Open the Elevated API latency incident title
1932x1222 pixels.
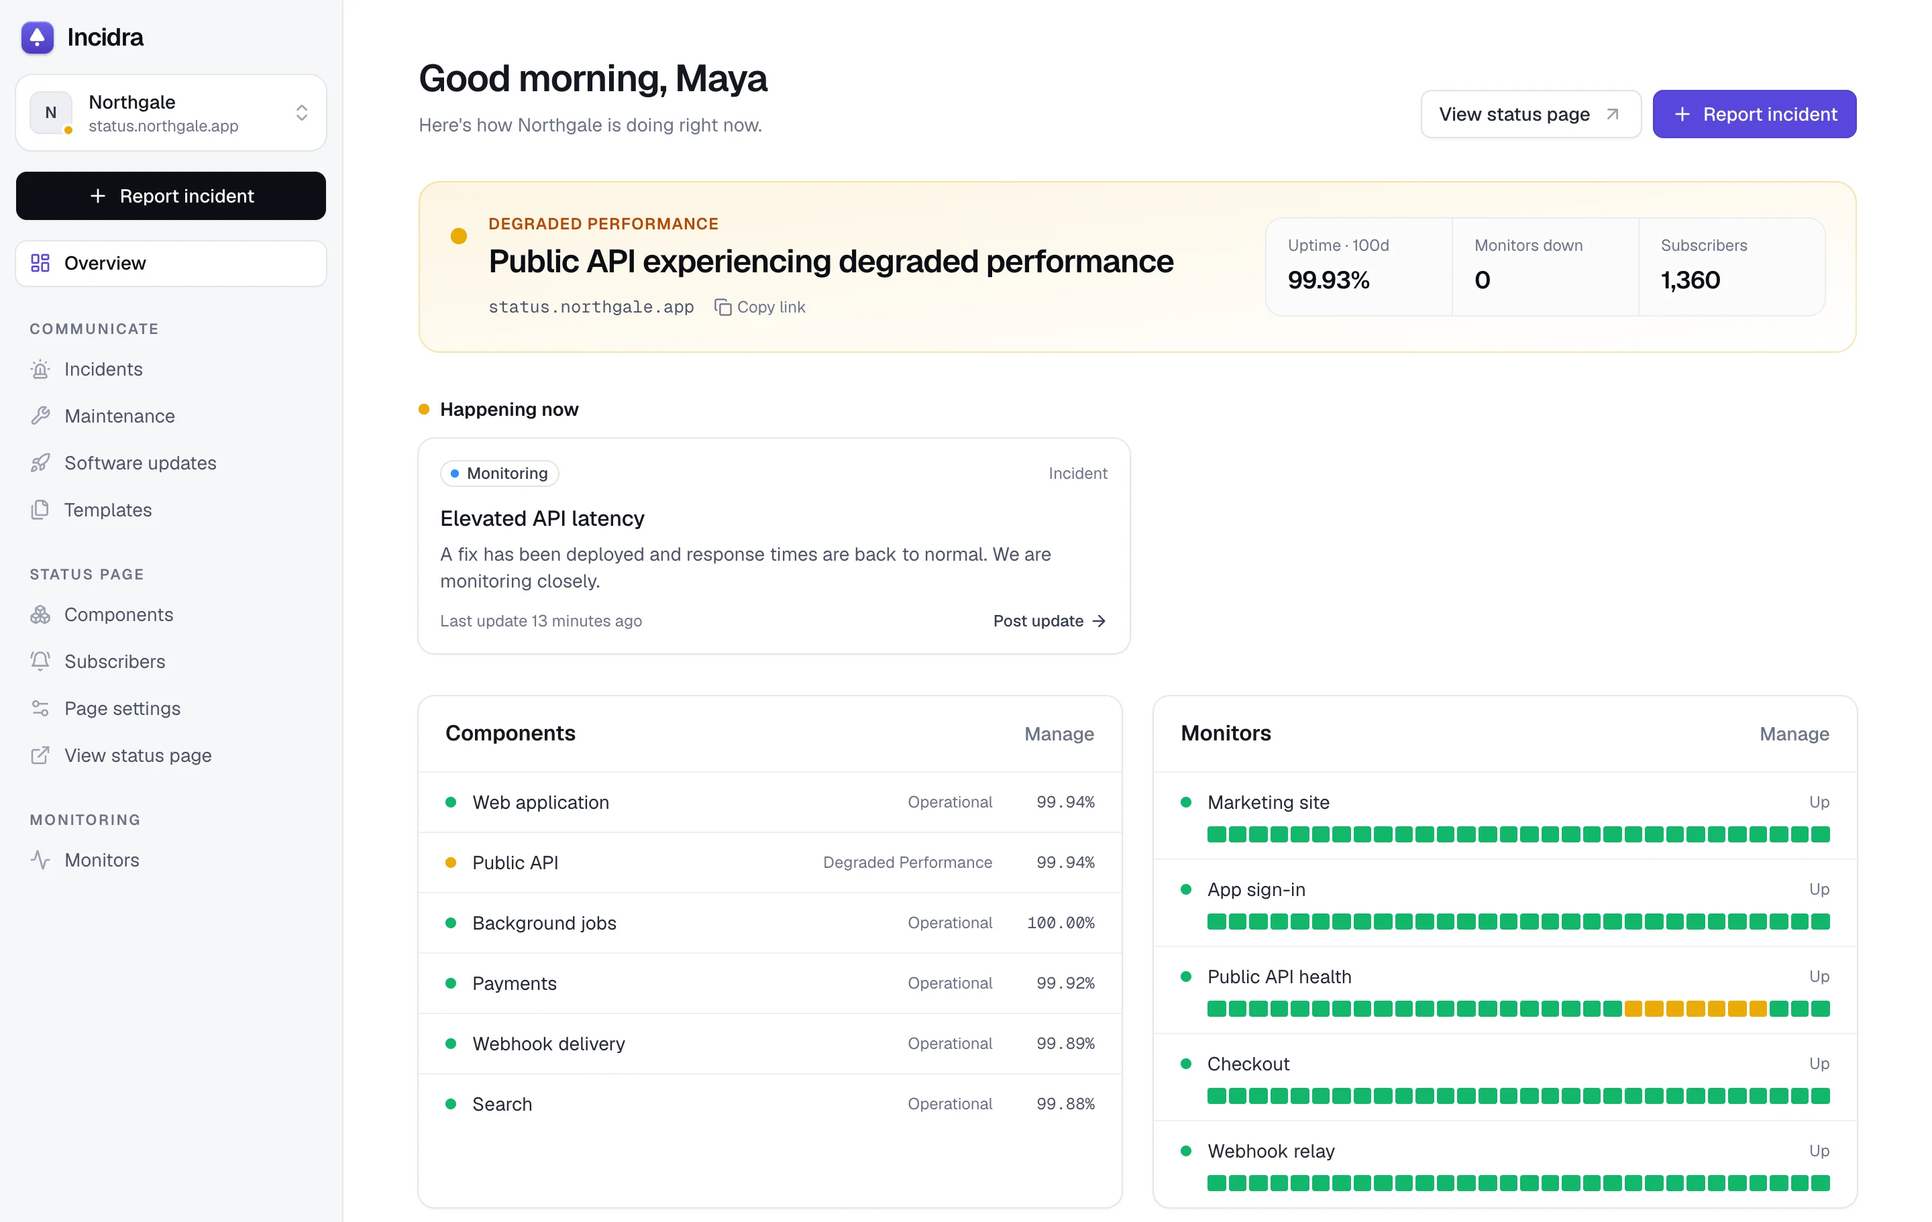[x=543, y=518]
